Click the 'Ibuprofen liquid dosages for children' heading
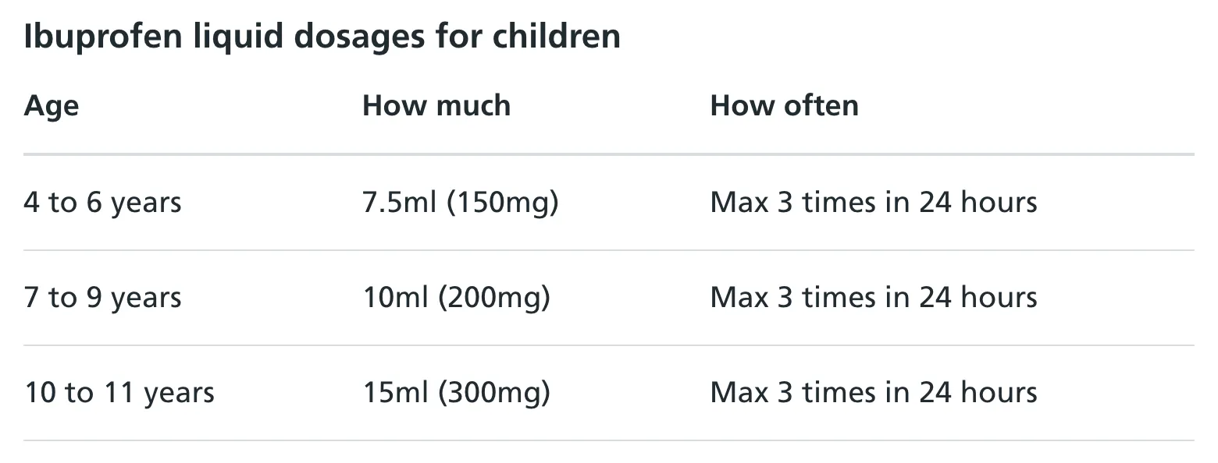Screen dimensions: 1218x463 (322, 37)
